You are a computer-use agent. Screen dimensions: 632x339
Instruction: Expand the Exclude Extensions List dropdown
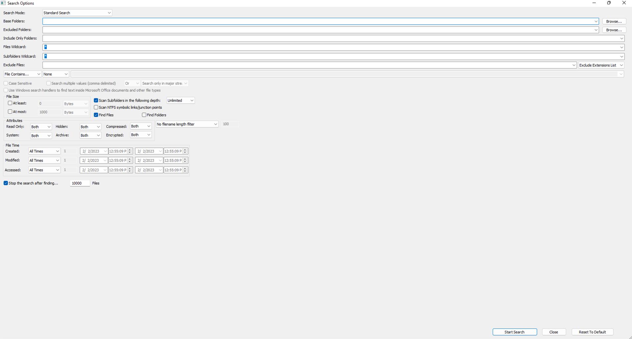click(x=601, y=65)
